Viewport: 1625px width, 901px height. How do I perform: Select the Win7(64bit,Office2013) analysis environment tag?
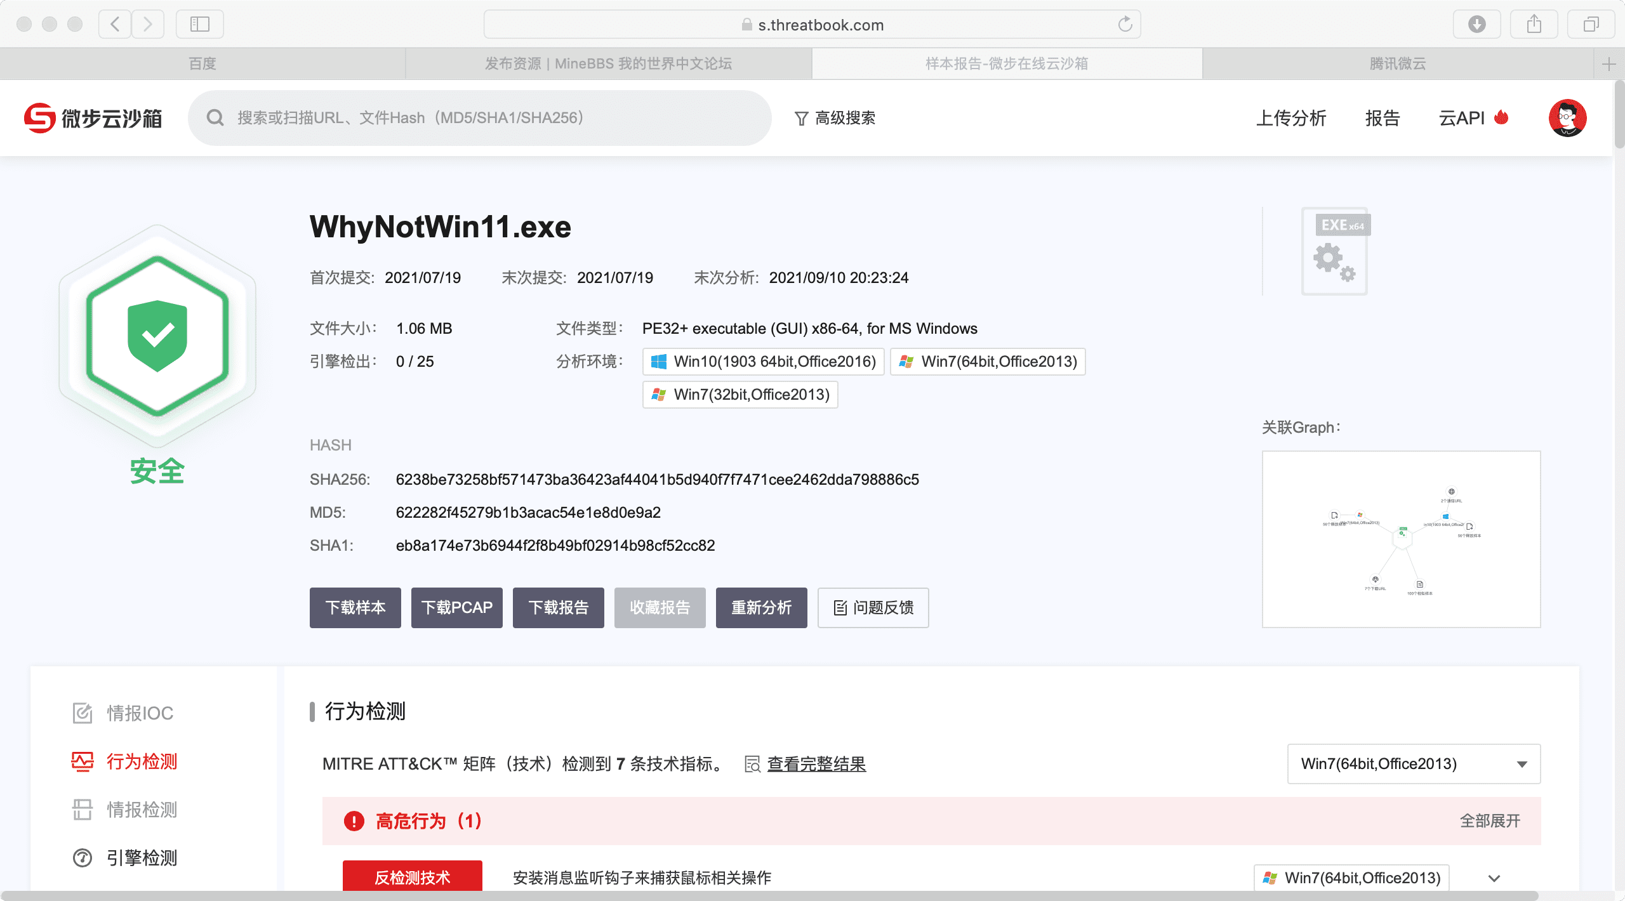[988, 362]
